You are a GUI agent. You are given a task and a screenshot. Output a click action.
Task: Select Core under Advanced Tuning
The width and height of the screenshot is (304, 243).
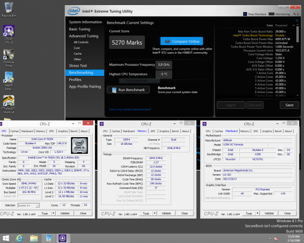(x=77, y=48)
